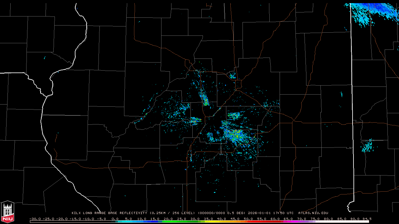Click the 20.0 scale label
The height and width of the screenshot is (224, 399).
tap(168, 219)
